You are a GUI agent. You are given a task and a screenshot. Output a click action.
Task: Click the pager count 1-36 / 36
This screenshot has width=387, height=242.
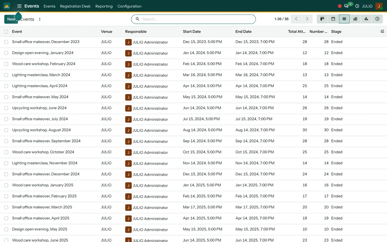[x=281, y=19]
